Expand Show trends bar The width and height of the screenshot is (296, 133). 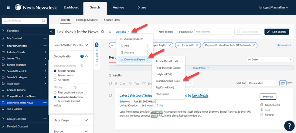pos(201,68)
